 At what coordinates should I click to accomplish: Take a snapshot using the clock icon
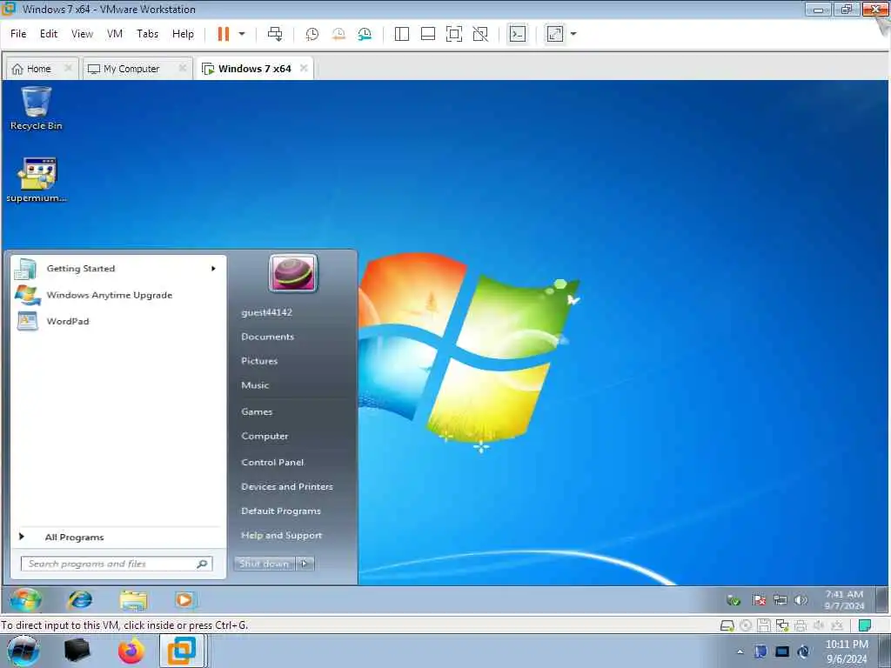point(312,34)
